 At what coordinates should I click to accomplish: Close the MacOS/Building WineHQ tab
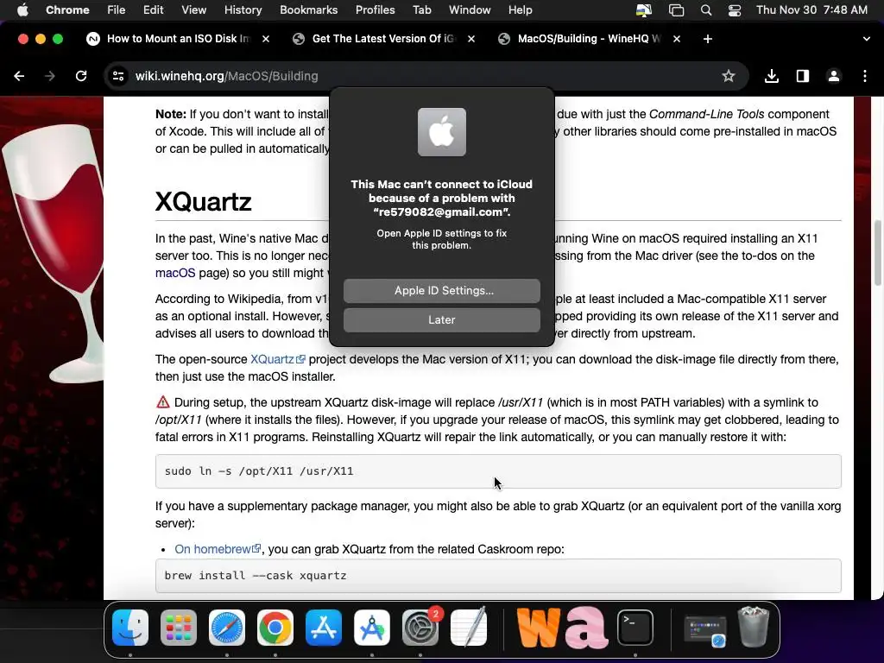point(677,38)
